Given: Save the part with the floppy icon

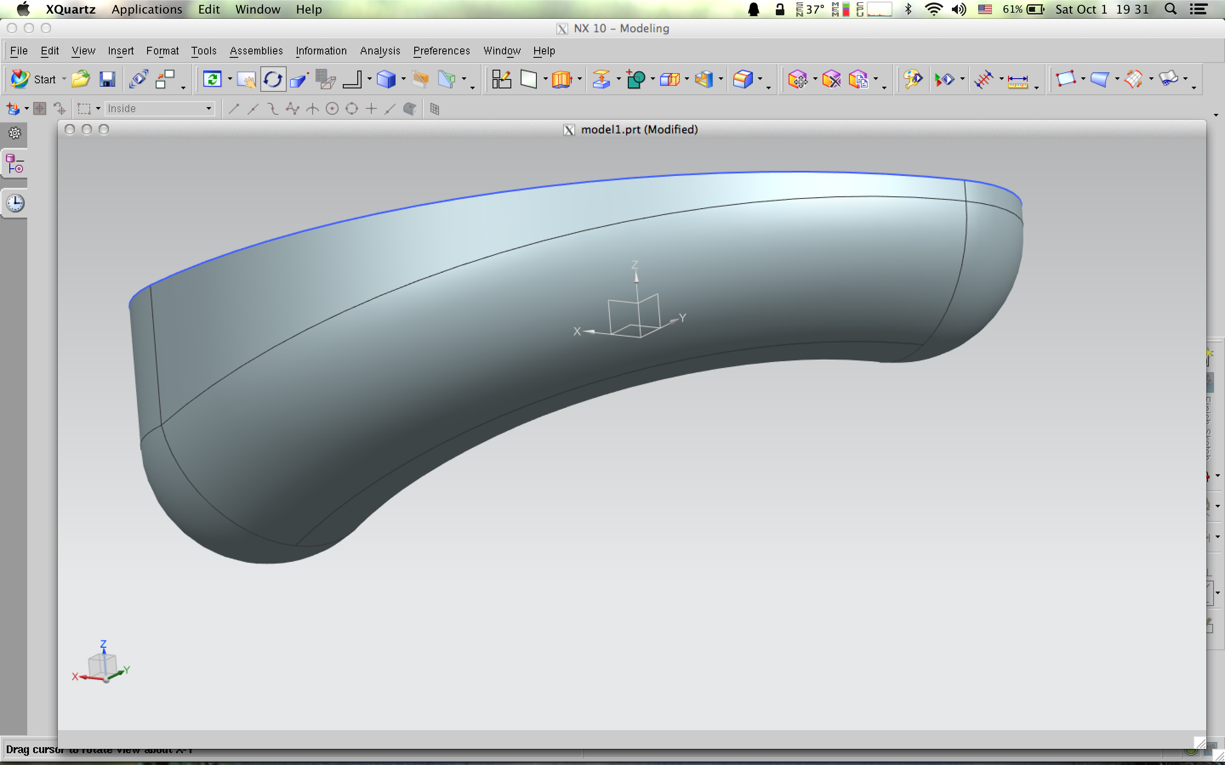Looking at the screenshot, I should (x=107, y=79).
